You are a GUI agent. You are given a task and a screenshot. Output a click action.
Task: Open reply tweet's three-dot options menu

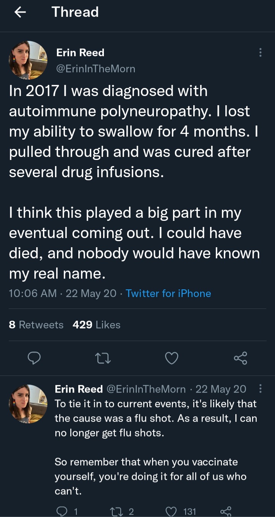point(260,389)
